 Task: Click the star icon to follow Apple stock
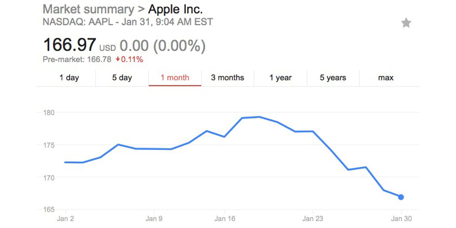406,23
